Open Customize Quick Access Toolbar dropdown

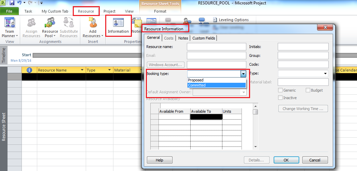point(41,3)
